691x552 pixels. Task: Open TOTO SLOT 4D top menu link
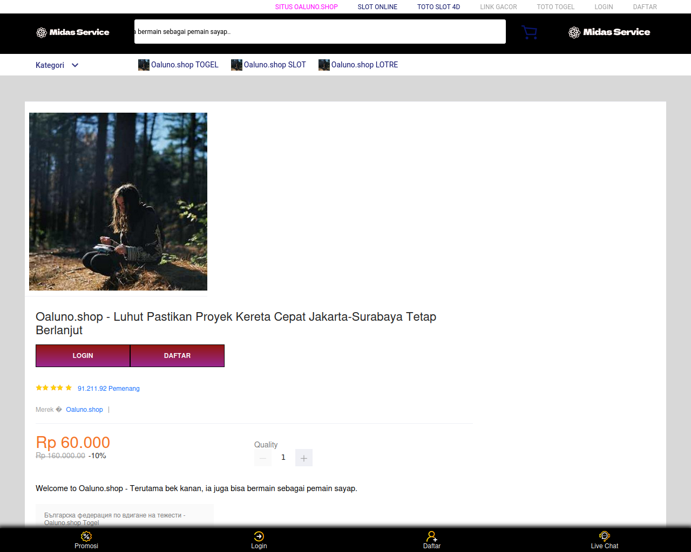[439, 7]
